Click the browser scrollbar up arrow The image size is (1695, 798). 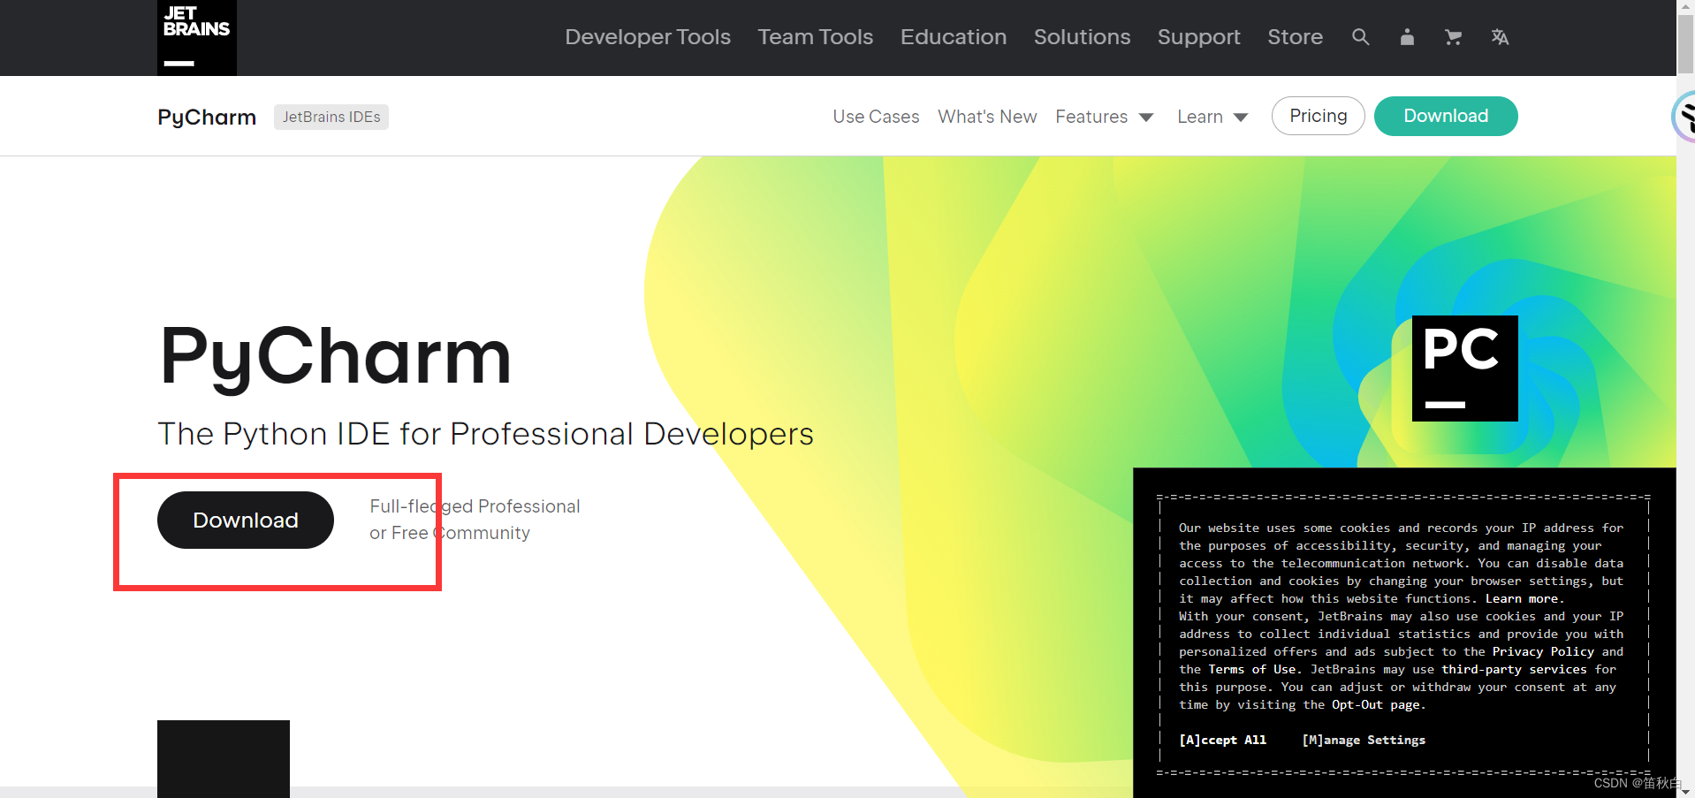(1686, 7)
